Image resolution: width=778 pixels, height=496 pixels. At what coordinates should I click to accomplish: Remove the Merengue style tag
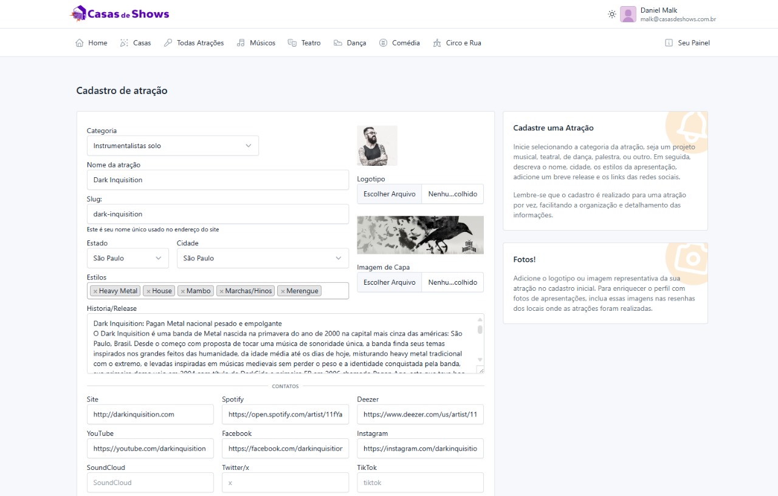283,291
